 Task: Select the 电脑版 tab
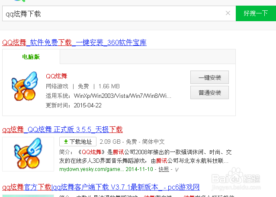pos(31,57)
